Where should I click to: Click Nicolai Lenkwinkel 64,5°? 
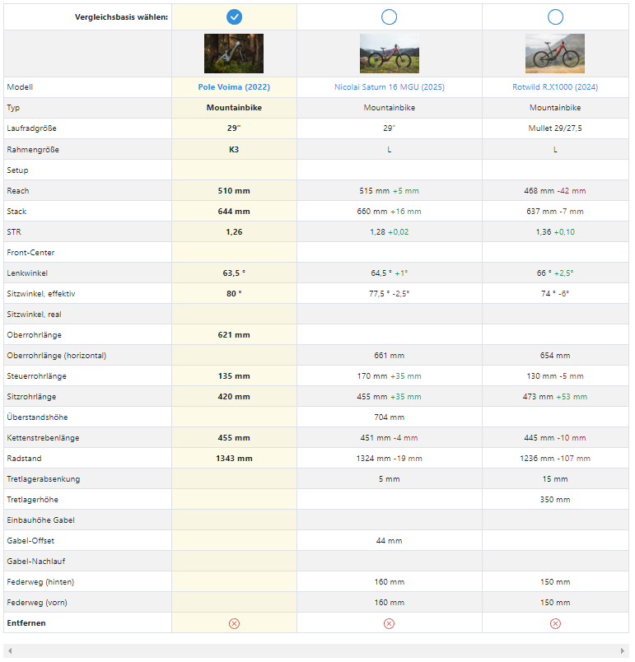coord(381,273)
